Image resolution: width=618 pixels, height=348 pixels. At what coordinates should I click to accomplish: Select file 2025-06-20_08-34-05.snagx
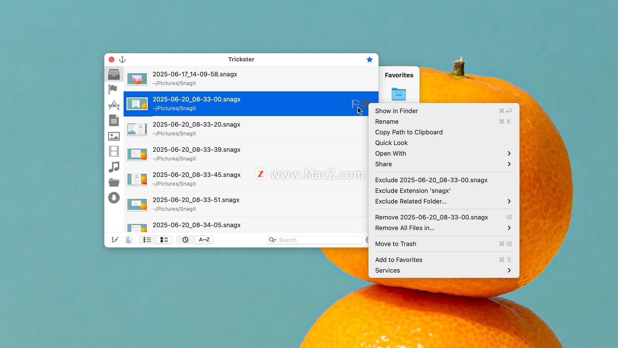tap(246, 225)
